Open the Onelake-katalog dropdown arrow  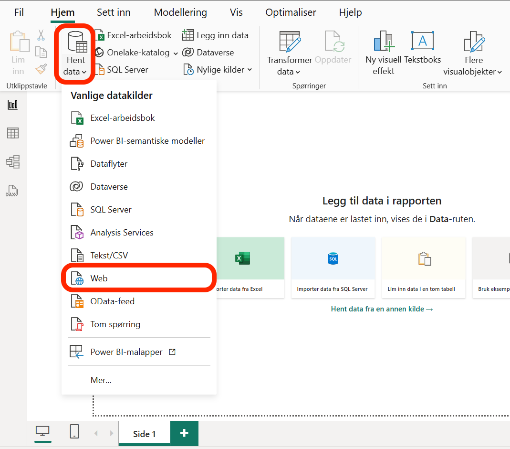coord(176,53)
